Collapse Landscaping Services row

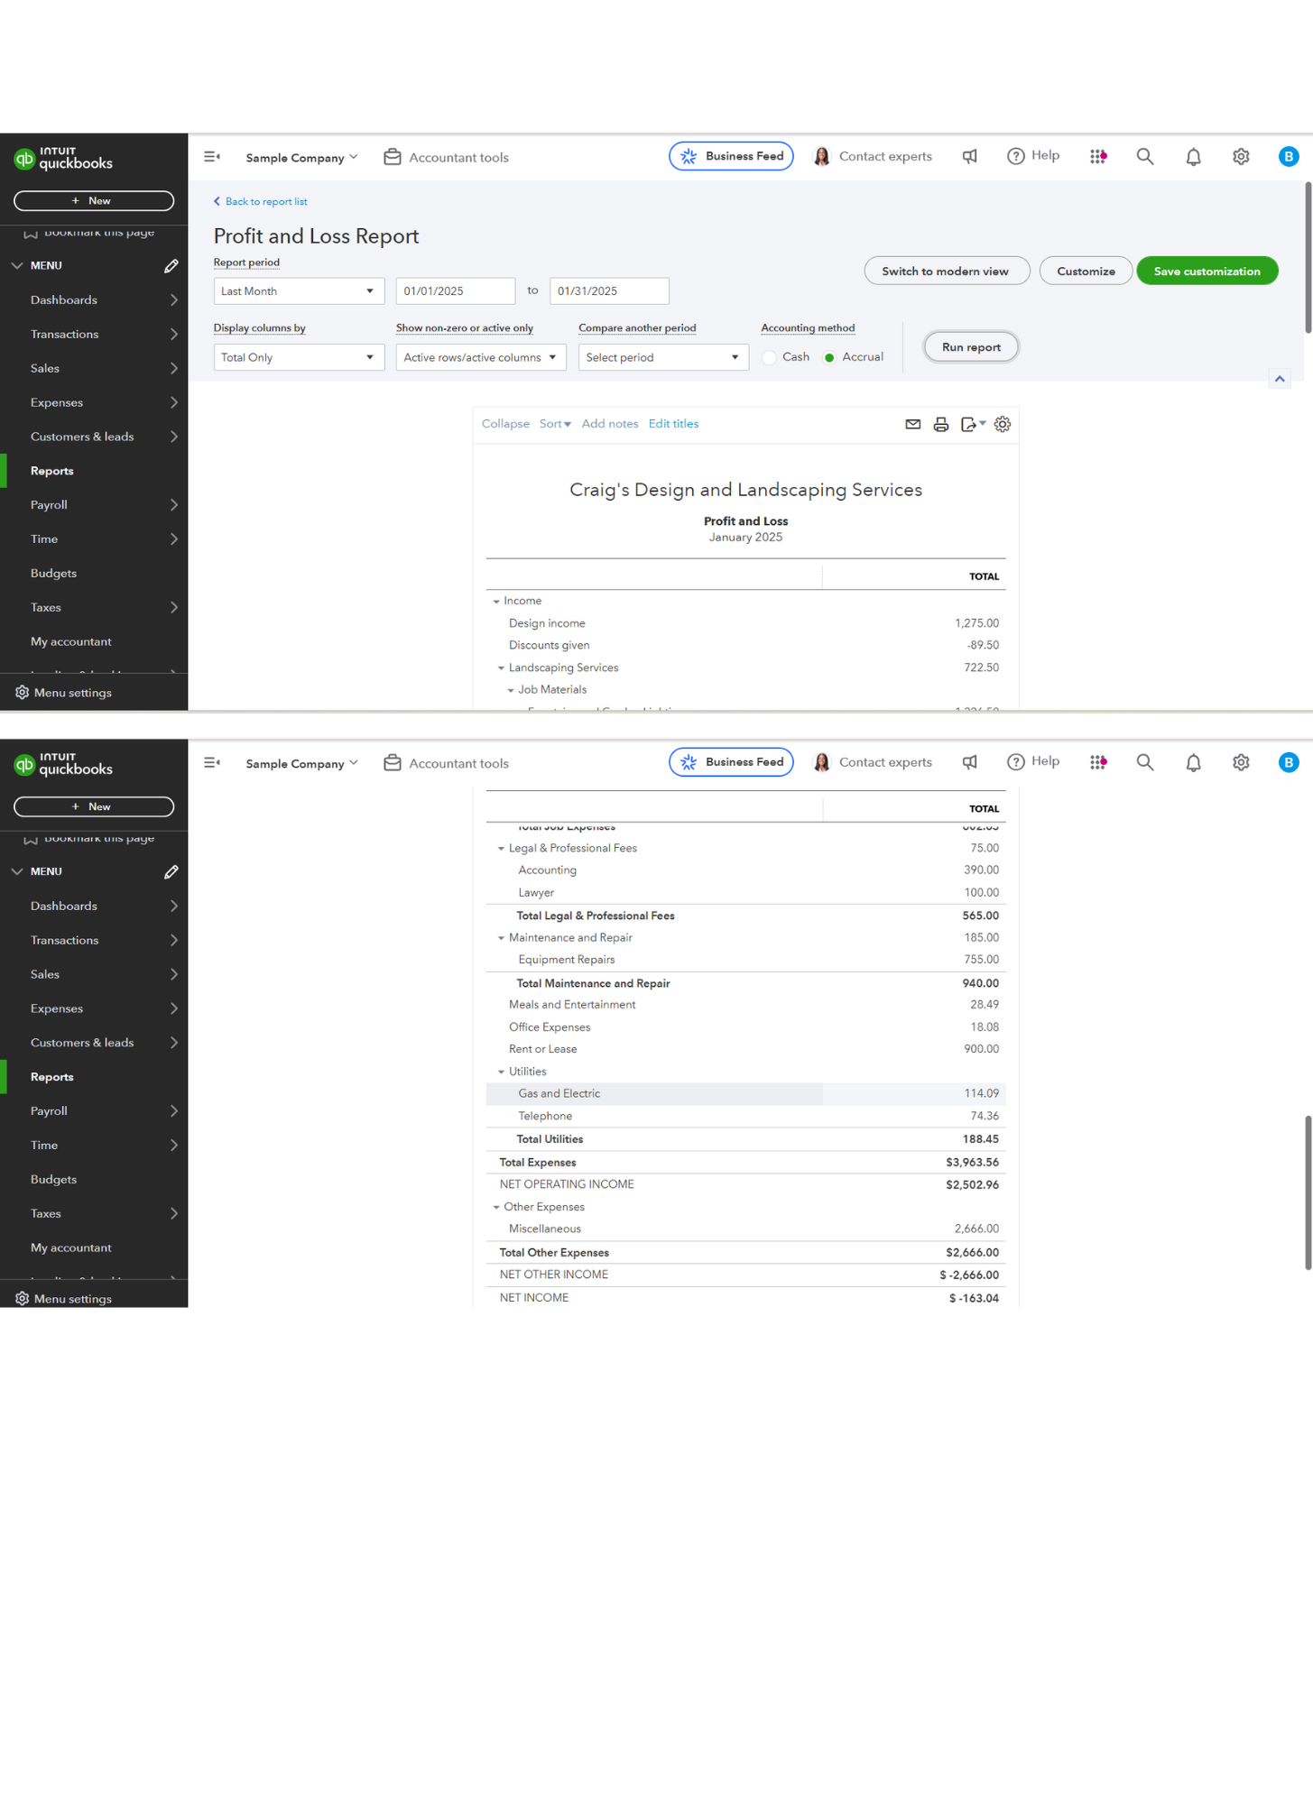[502, 668]
